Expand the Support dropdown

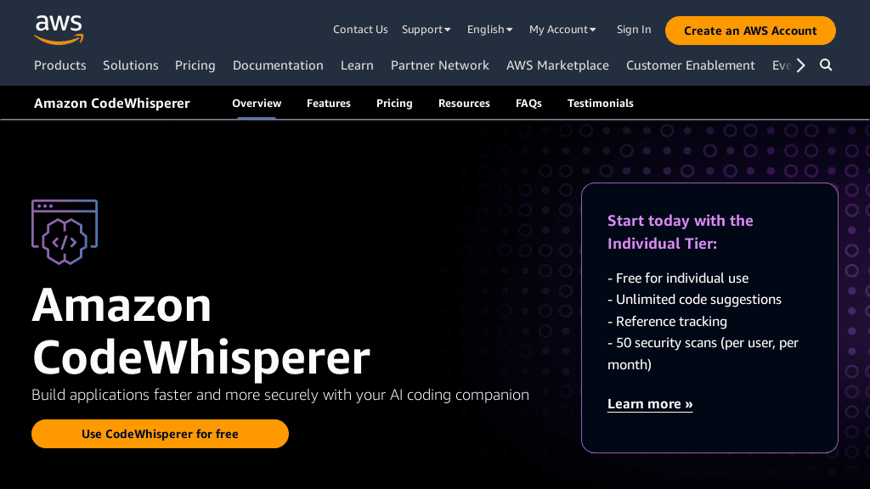click(426, 29)
